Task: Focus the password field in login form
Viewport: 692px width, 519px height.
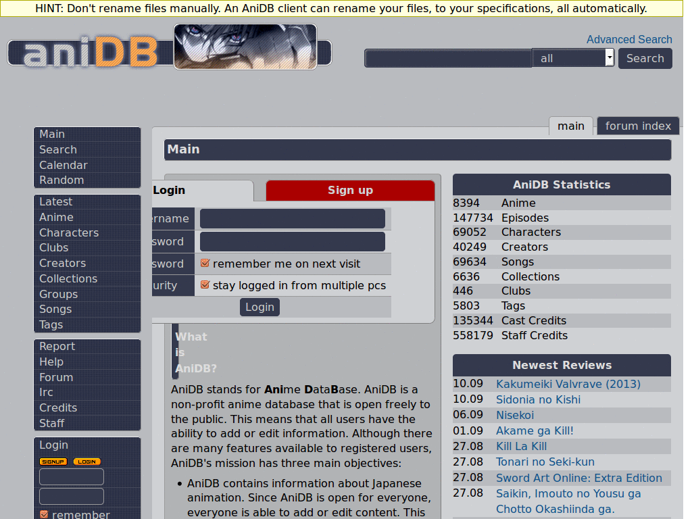Action: (x=292, y=242)
